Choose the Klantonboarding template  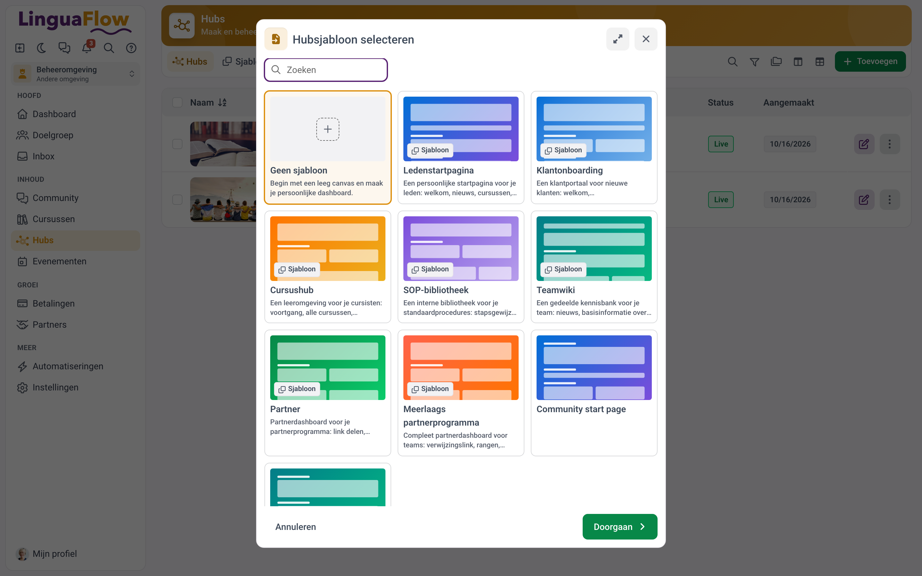594,148
